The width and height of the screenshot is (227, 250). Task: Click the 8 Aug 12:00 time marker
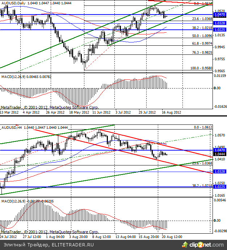tap(102, 236)
